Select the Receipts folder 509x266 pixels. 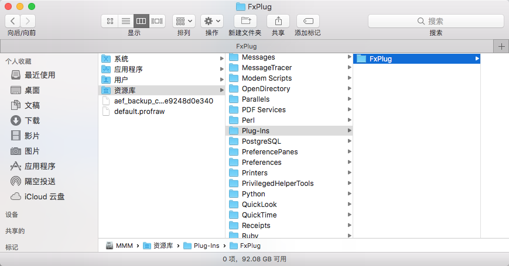coord(289,226)
